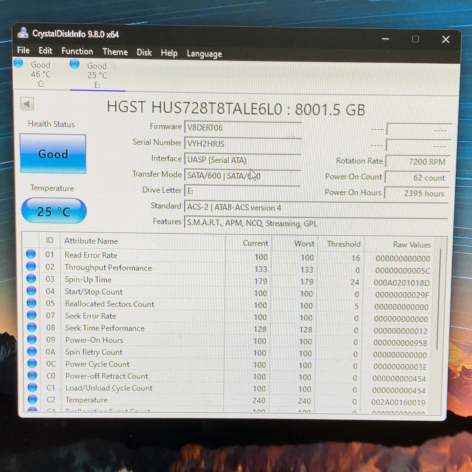Click the Throughput Performance status orb
Image resolution: width=472 pixels, height=472 pixels.
click(31, 266)
